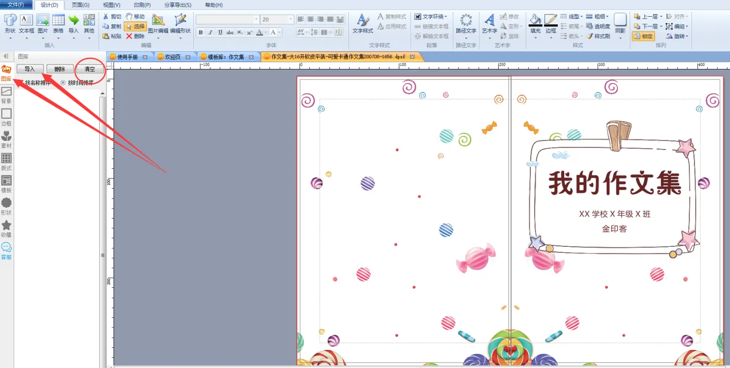Switch to the 视图(V) ribbon tab
730x368 pixels.
click(x=112, y=5)
